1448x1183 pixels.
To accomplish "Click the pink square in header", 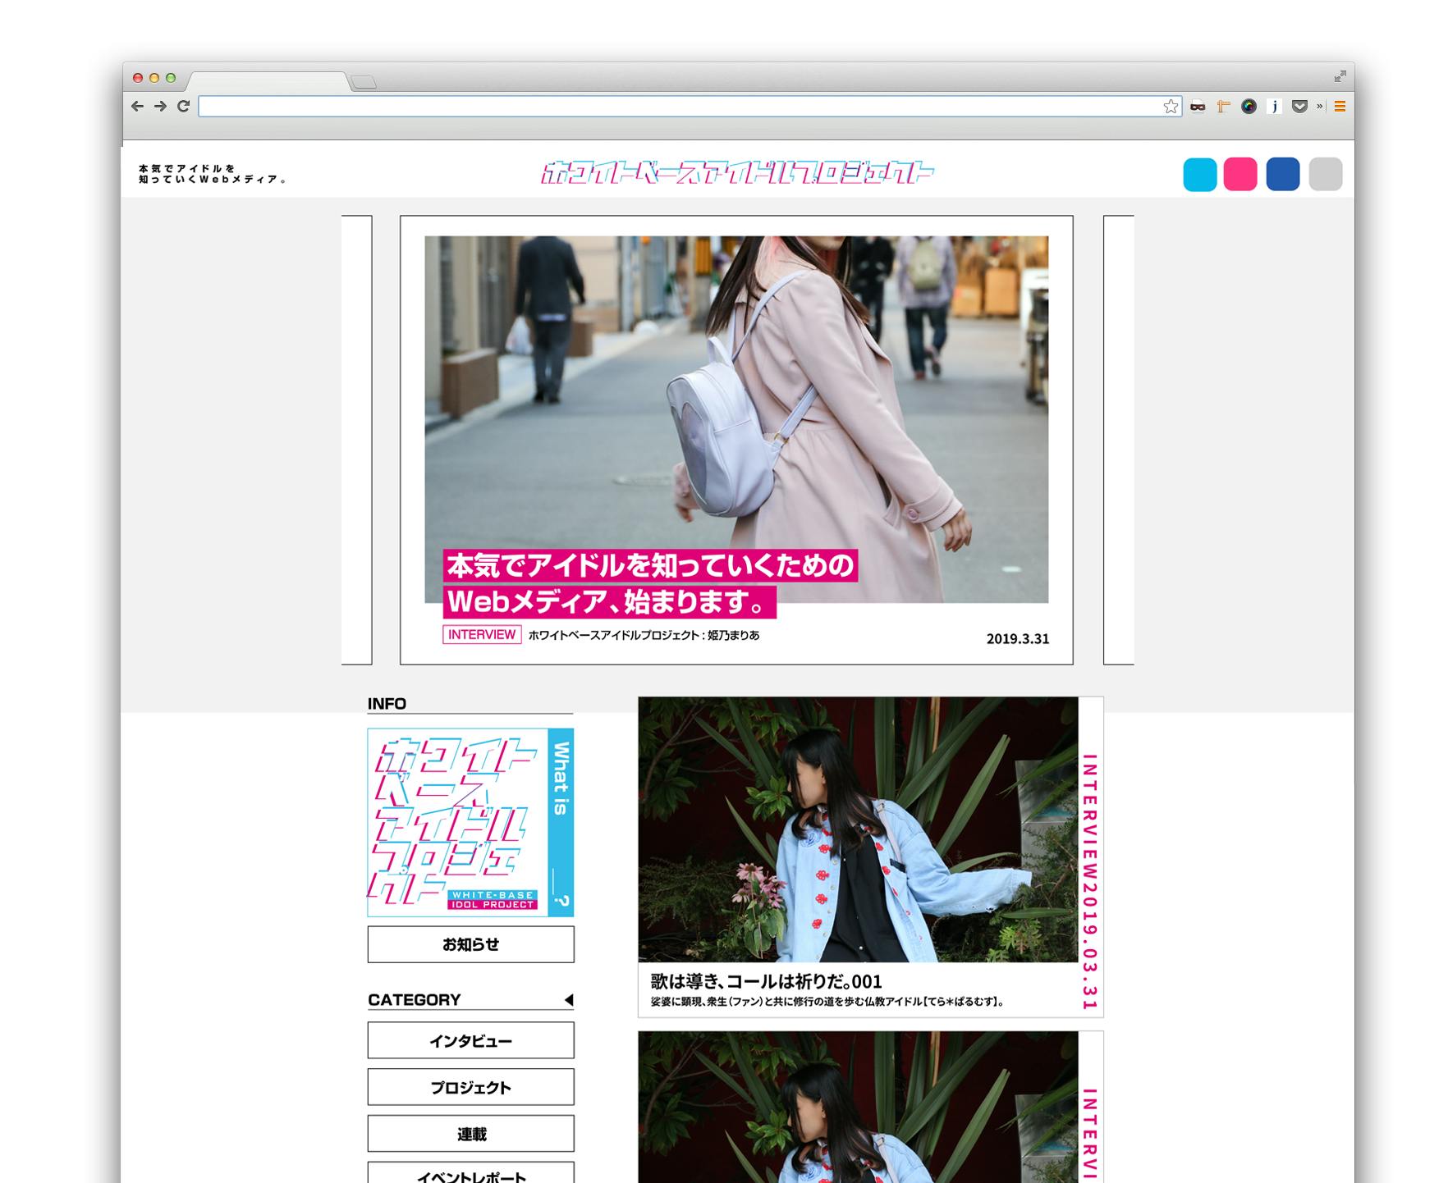I will coord(1240,175).
